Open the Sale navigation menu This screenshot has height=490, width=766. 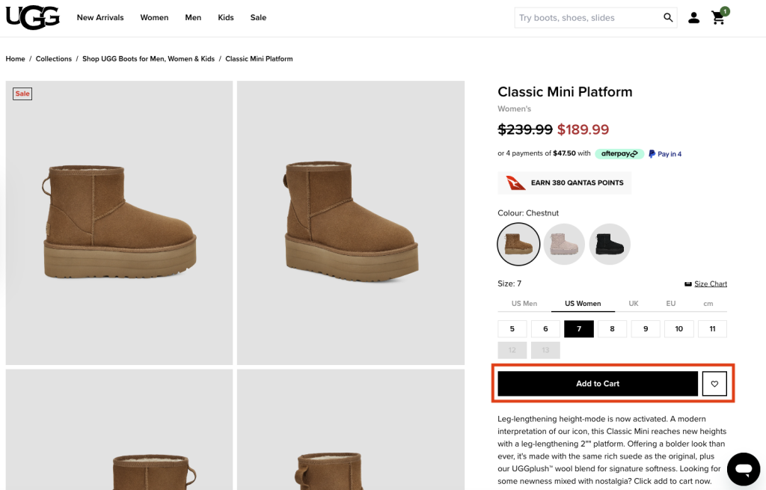258,18
